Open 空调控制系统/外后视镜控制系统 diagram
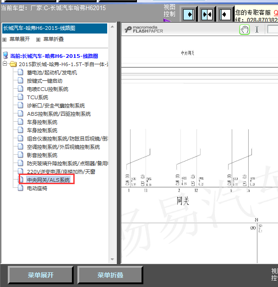 (x=63, y=147)
